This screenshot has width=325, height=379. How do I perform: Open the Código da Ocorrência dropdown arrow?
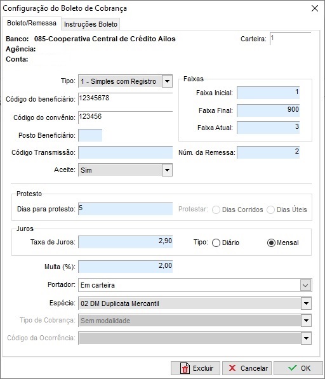tap(306, 338)
